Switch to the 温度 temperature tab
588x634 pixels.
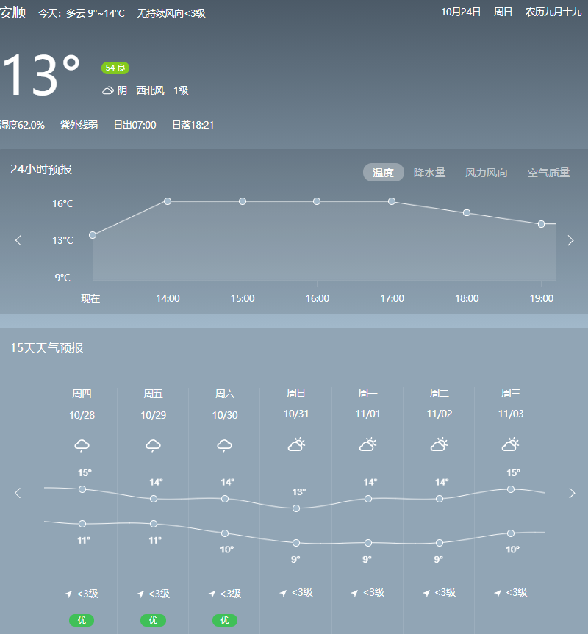coord(383,173)
